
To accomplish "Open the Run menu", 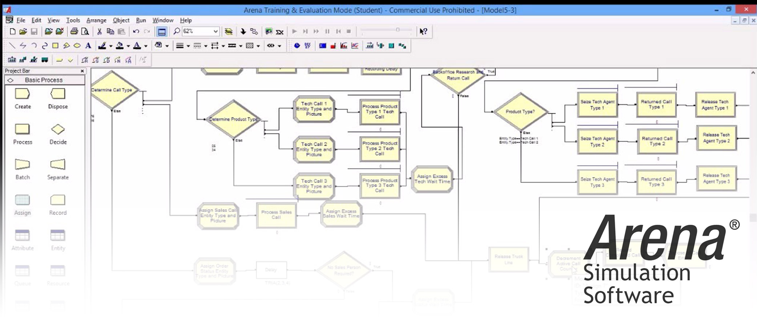I will pos(141,20).
